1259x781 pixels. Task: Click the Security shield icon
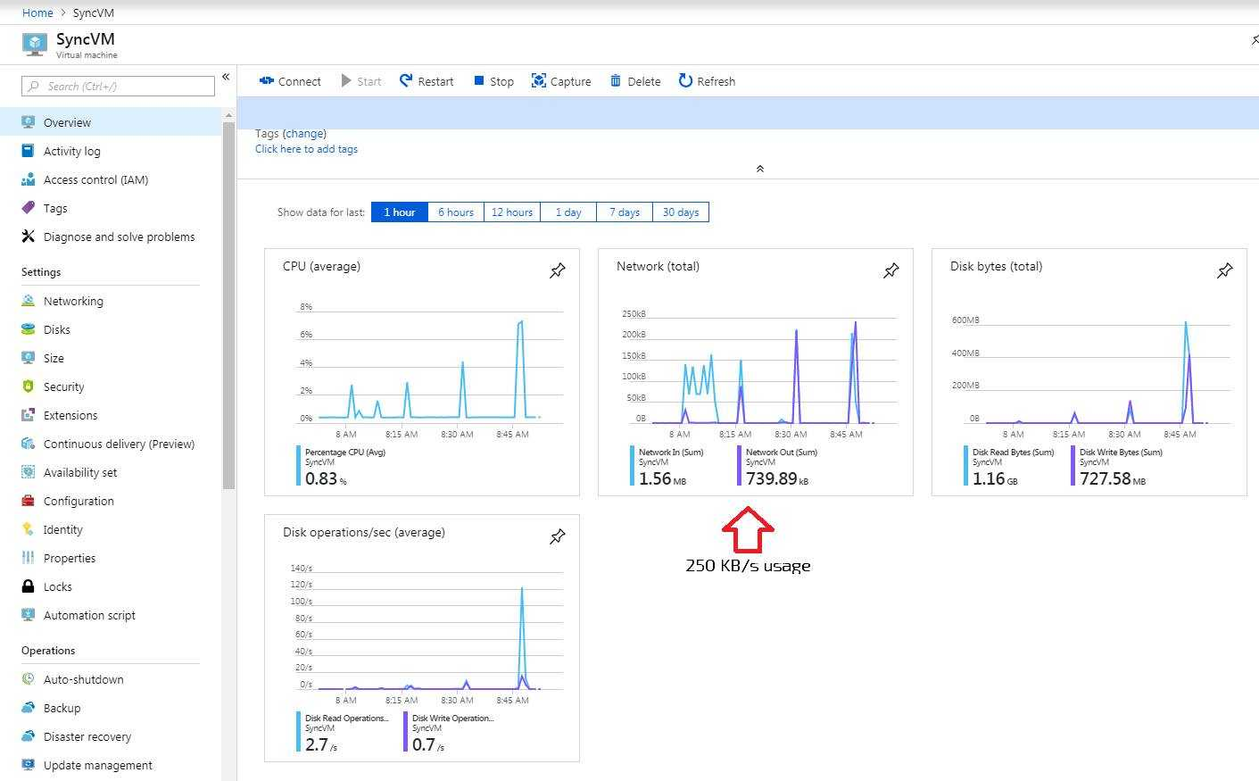click(x=29, y=386)
